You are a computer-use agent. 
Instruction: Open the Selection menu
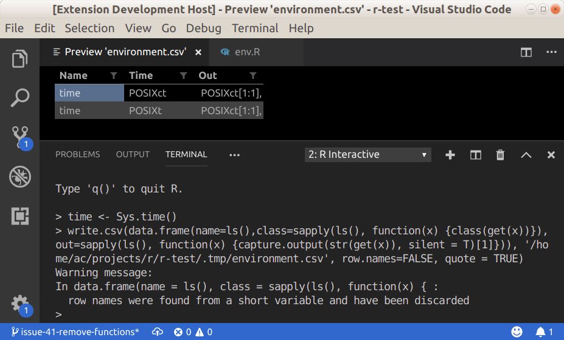pos(89,28)
